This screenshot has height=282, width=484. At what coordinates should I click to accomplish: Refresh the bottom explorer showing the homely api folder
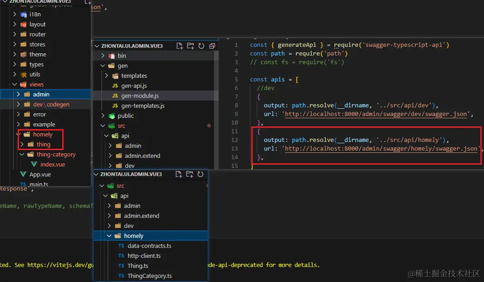(x=200, y=174)
